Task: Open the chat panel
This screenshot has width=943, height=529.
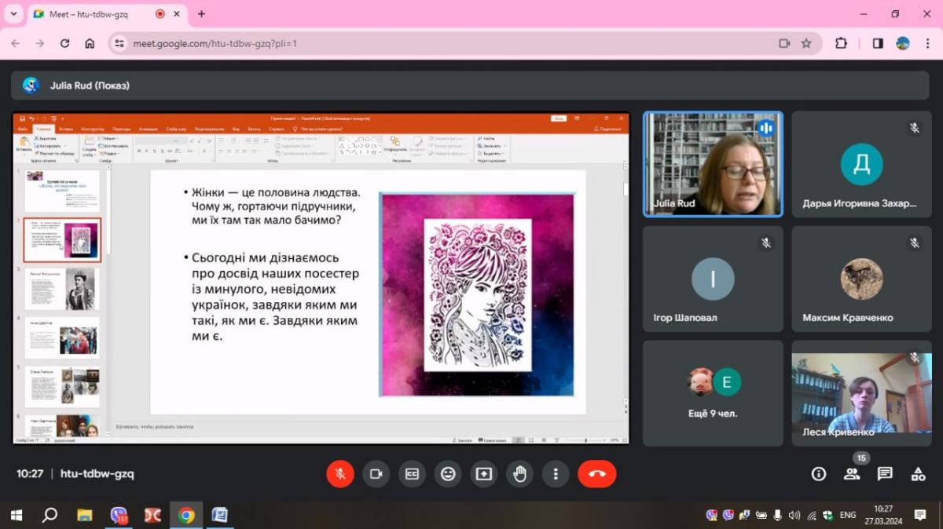Action: 885,474
